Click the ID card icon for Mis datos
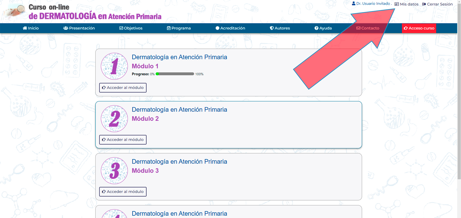Image resolution: width=461 pixels, height=218 pixels. [397, 4]
